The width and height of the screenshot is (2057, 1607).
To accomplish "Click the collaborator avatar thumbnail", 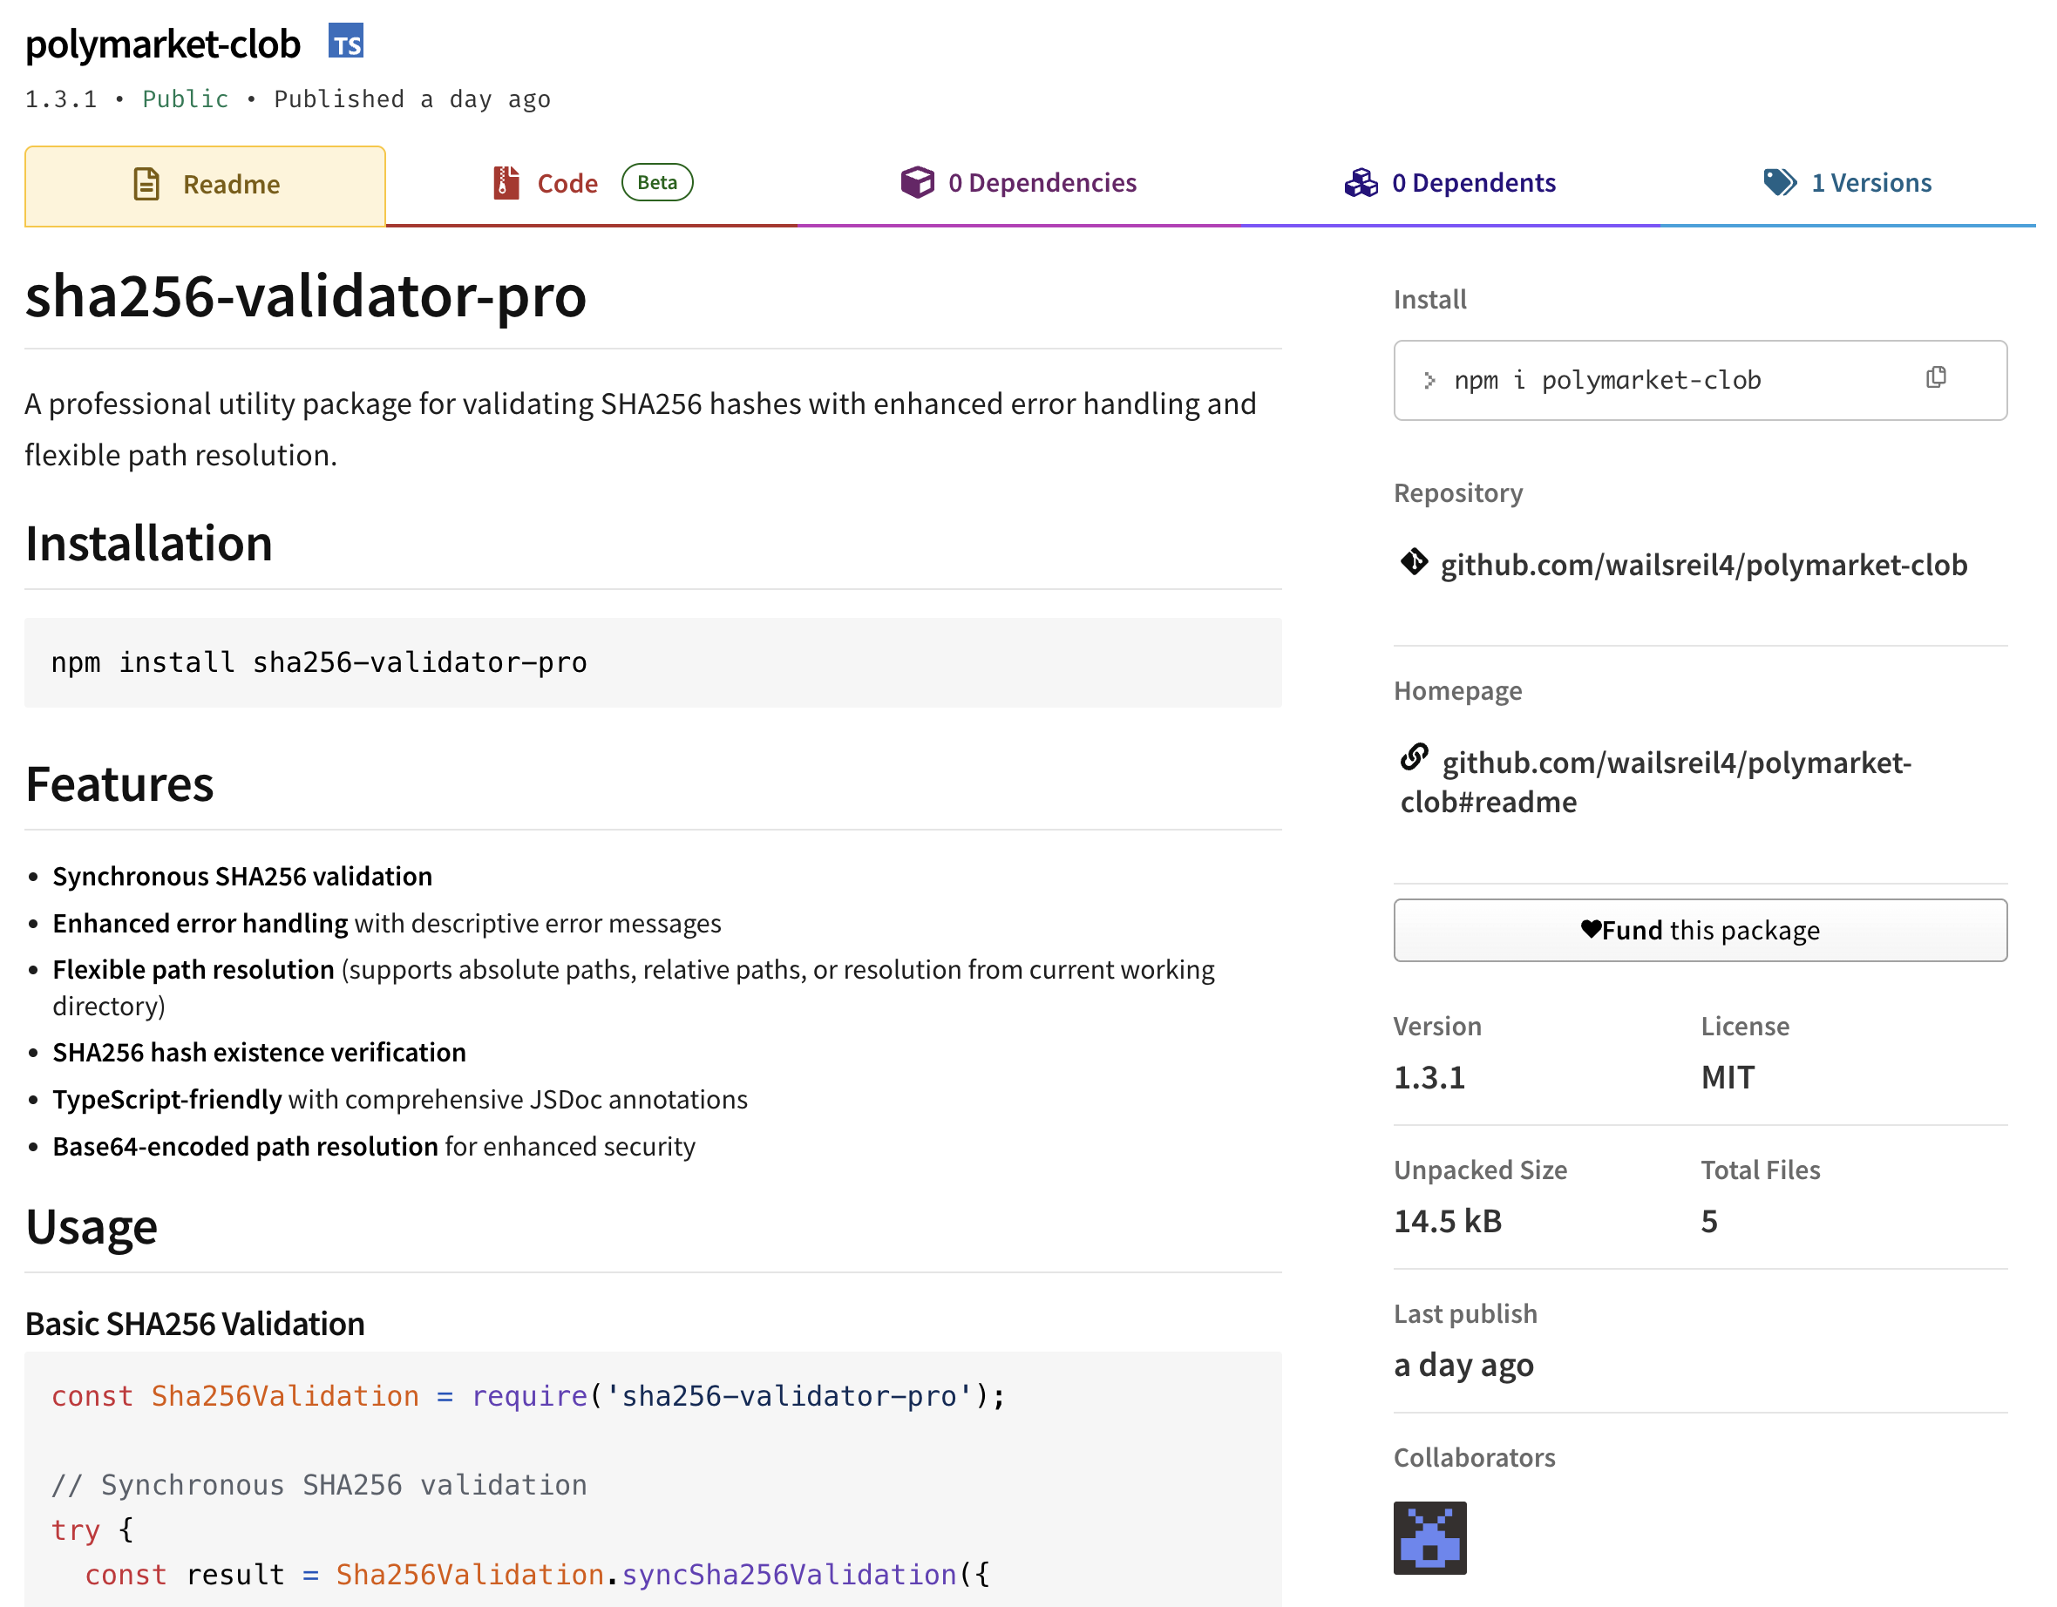I will [1429, 1537].
